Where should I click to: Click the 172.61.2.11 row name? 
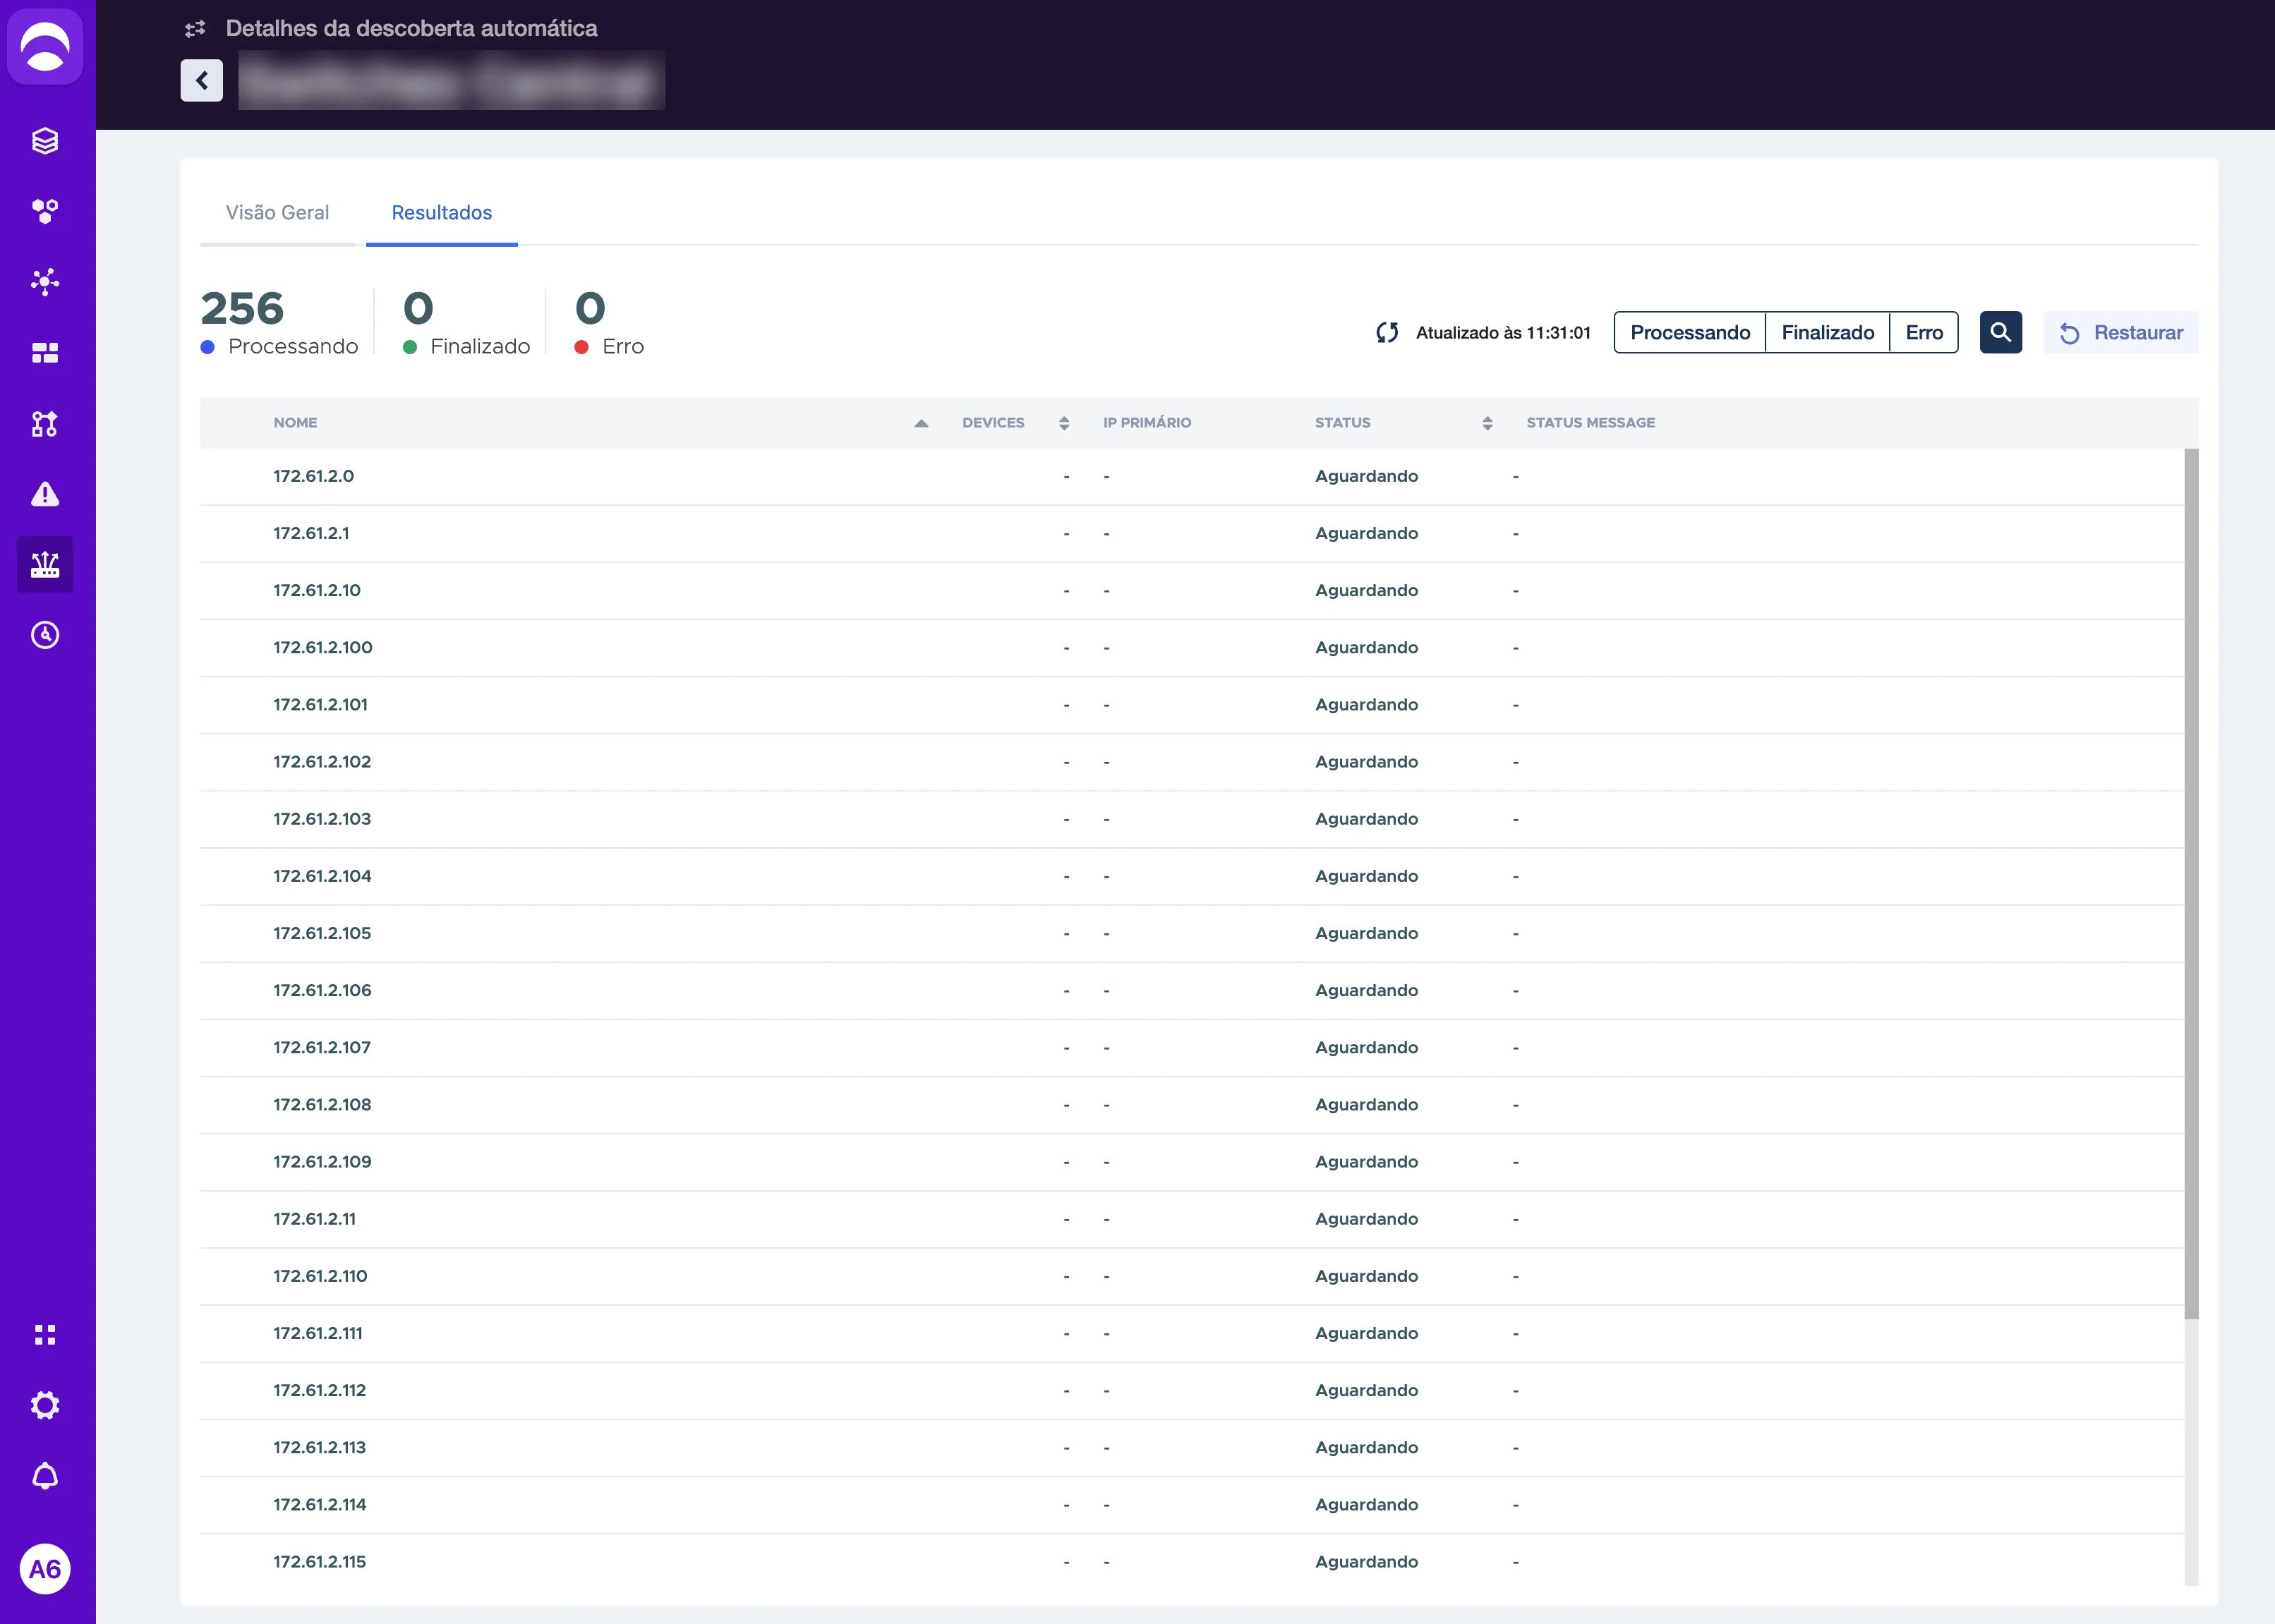click(315, 1219)
